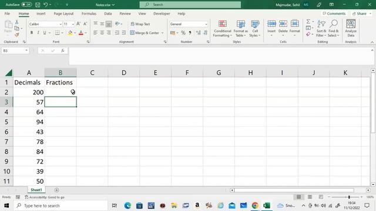Click the Search box in title bar
Image resolution: width=376 pixels, height=211 pixels.
(190, 5)
